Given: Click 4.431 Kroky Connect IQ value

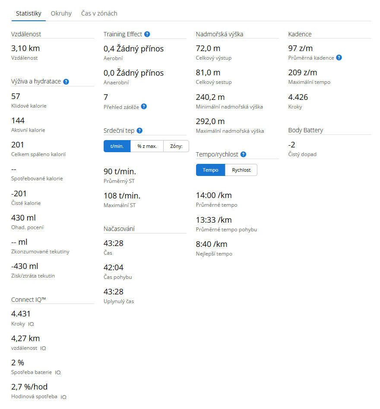Looking at the screenshot, I should click(21, 314).
